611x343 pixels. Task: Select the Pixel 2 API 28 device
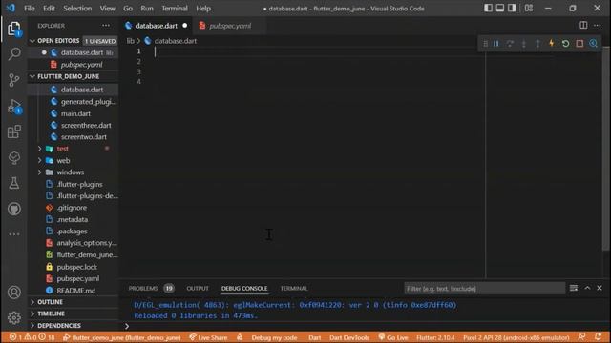pos(516,337)
